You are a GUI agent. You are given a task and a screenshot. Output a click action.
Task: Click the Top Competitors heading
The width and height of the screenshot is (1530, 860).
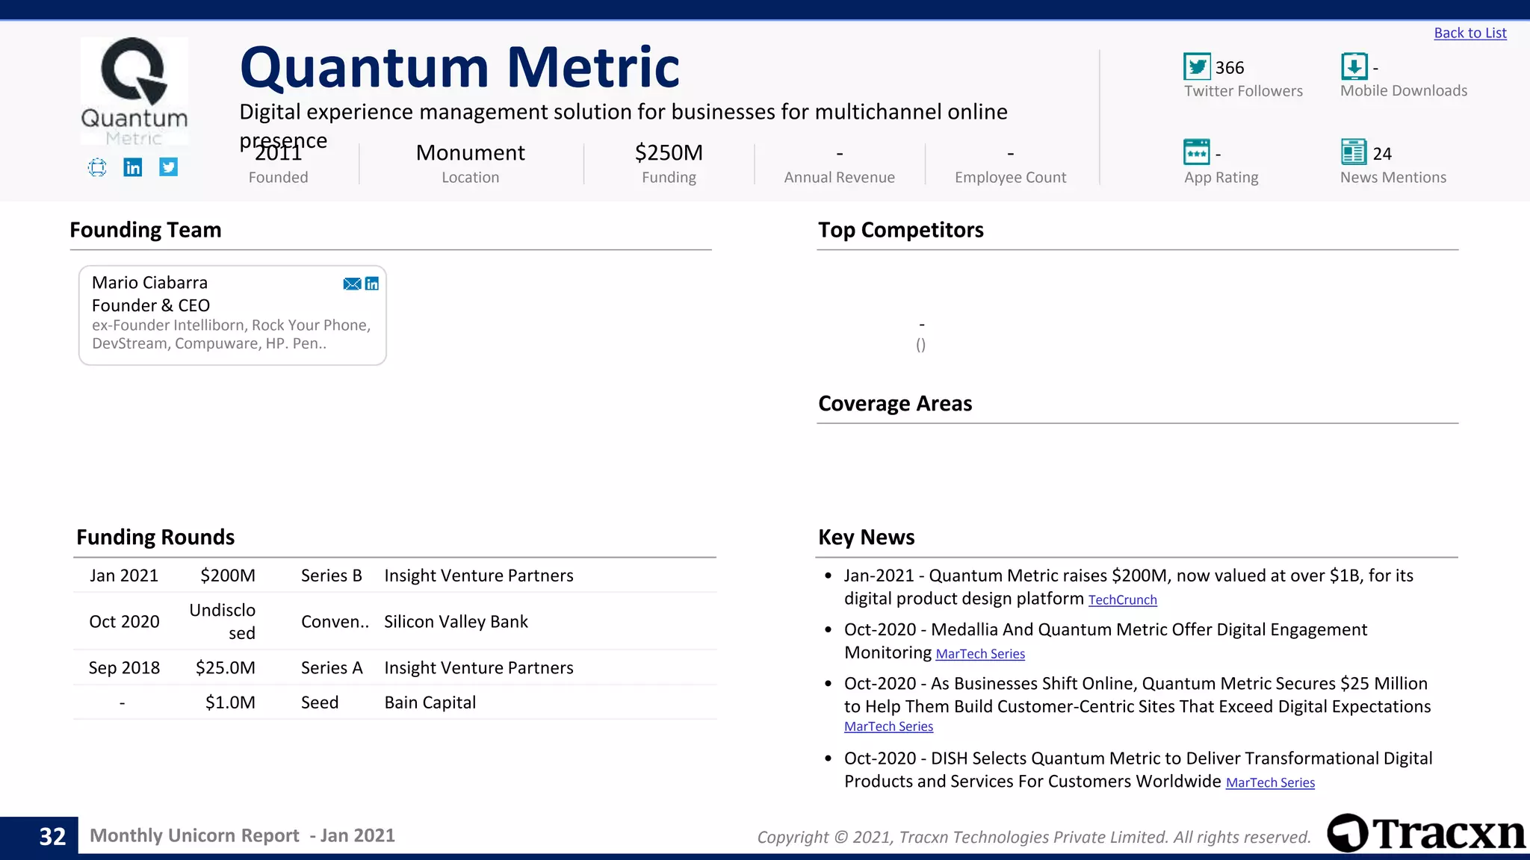pos(901,230)
